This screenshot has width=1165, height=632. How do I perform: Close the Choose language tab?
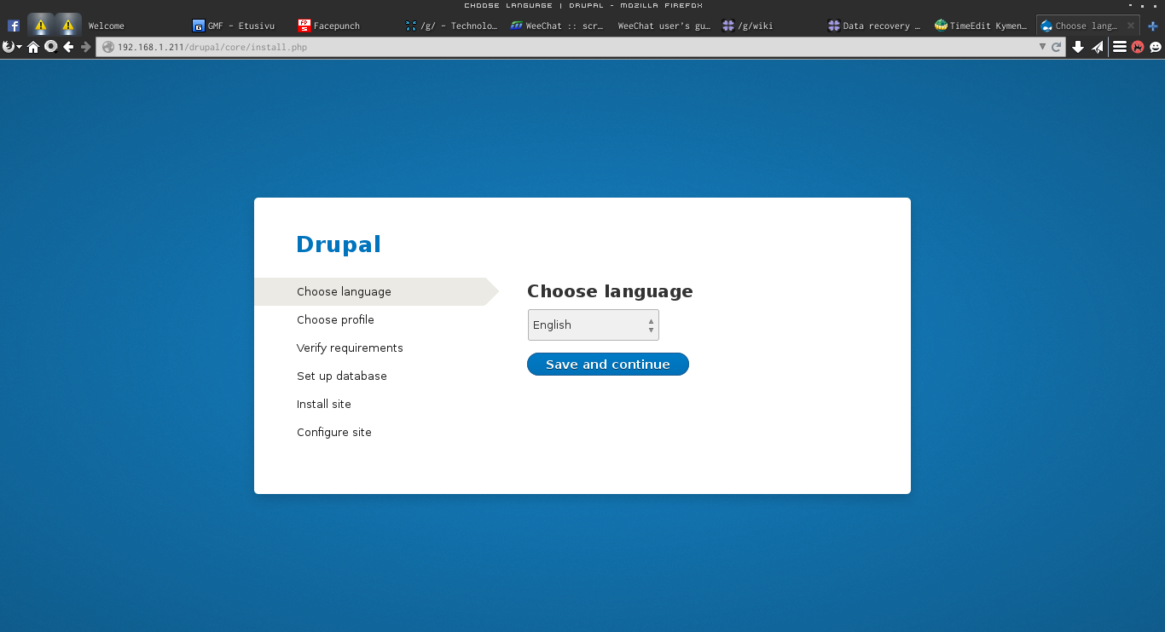coord(1130,26)
